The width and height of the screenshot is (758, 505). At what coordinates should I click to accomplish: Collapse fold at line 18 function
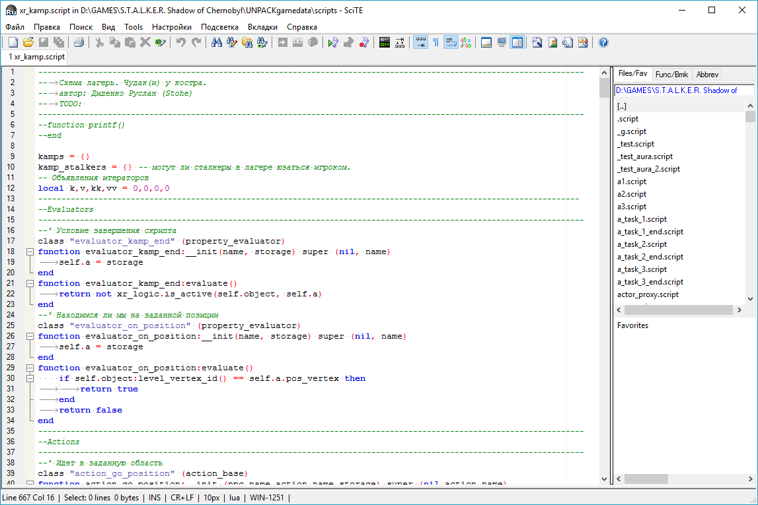pos(30,252)
